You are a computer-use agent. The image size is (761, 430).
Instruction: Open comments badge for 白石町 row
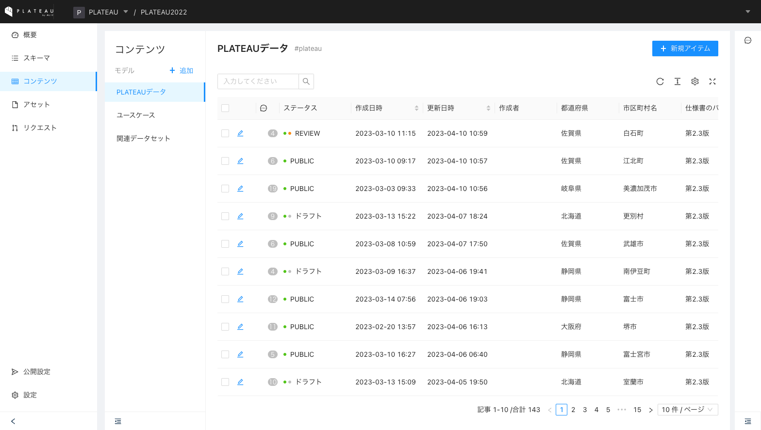click(x=273, y=133)
